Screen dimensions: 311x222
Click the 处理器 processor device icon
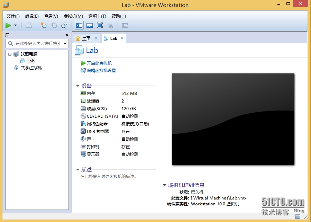(x=83, y=101)
